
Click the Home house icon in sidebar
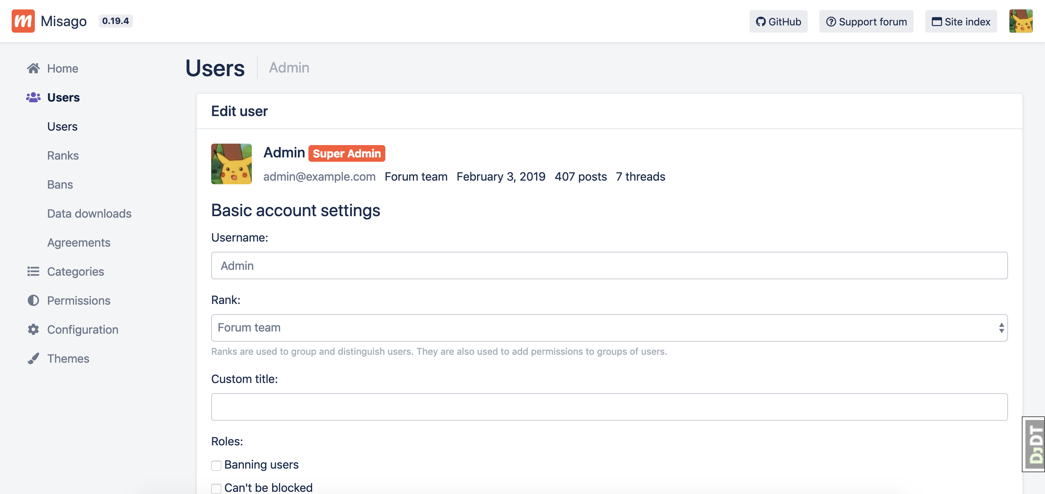click(33, 68)
